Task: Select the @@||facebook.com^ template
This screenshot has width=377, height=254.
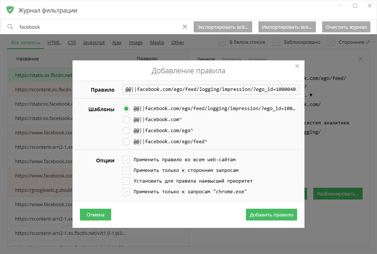Action: (x=126, y=120)
